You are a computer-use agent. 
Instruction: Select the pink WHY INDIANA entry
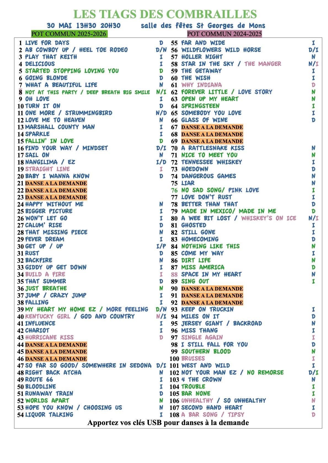tap(201, 85)
